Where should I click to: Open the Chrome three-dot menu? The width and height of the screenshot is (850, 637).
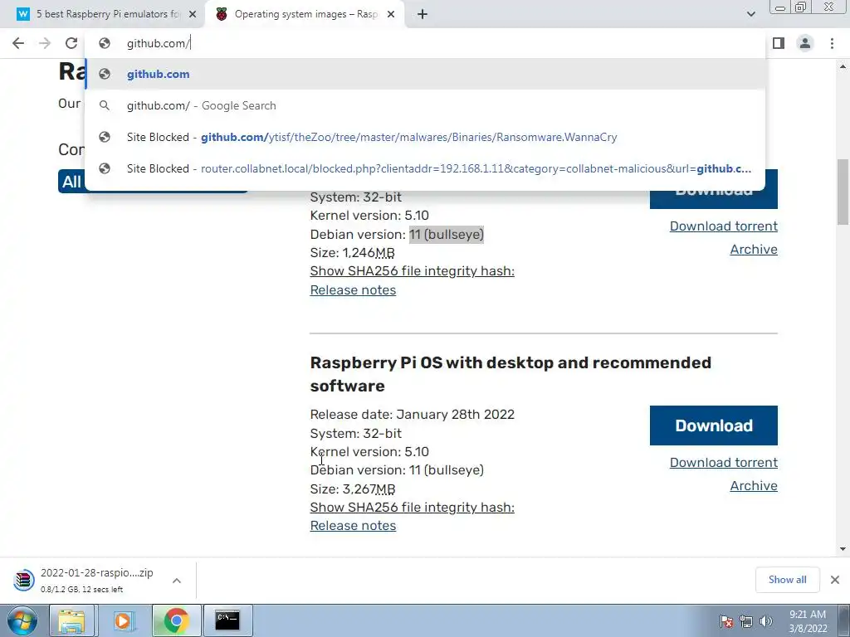832,43
